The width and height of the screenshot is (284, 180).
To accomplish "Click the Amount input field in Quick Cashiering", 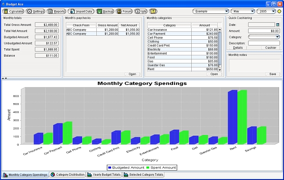I will point(263,31).
